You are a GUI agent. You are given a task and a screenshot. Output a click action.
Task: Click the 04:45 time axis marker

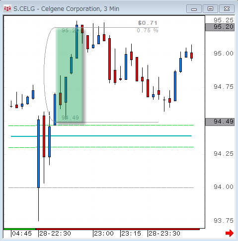21,234
